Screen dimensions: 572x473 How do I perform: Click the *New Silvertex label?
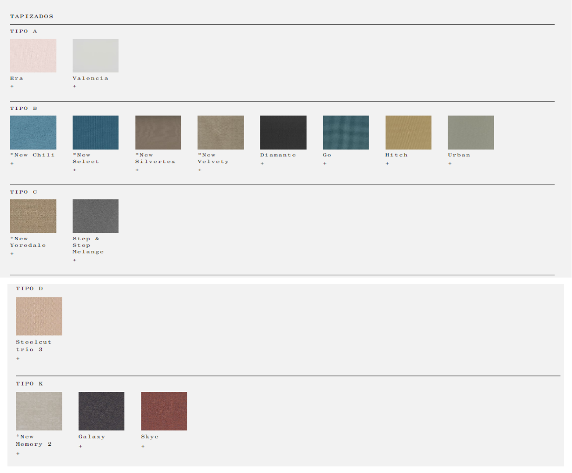coord(155,158)
